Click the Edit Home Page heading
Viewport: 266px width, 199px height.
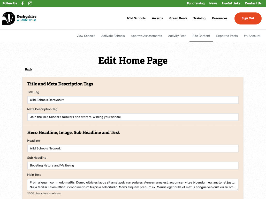coord(133,61)
